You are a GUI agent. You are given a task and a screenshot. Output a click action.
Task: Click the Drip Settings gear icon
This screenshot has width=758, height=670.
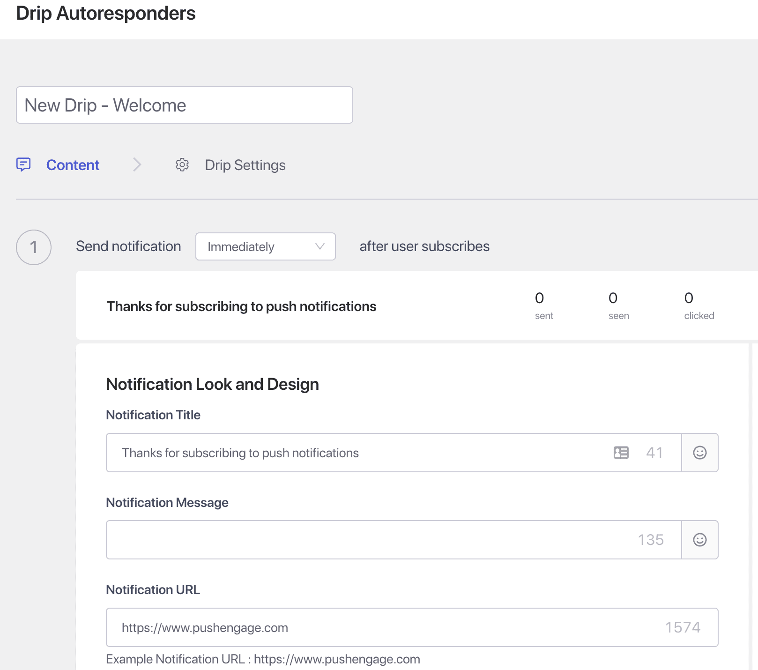pyautogui.click(x=182, y=165)
